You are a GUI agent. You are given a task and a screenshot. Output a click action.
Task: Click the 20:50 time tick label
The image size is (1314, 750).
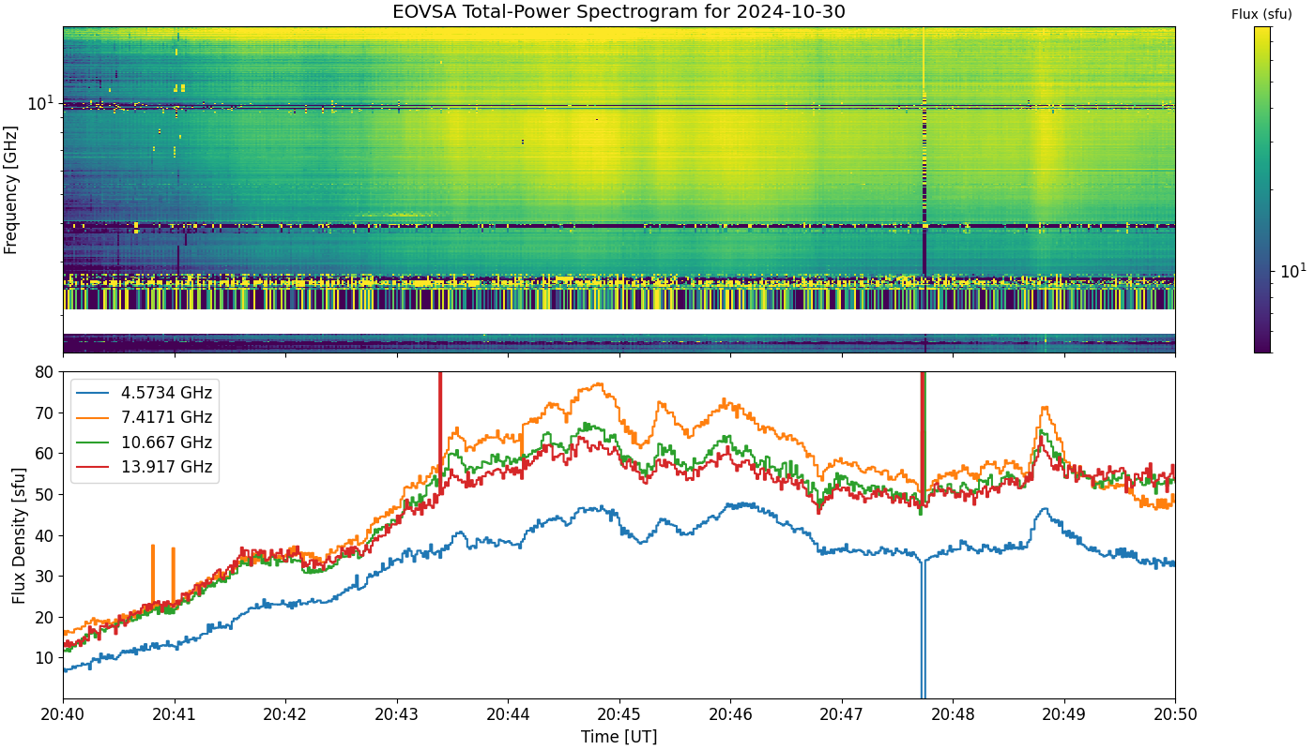coord(1175,715)
